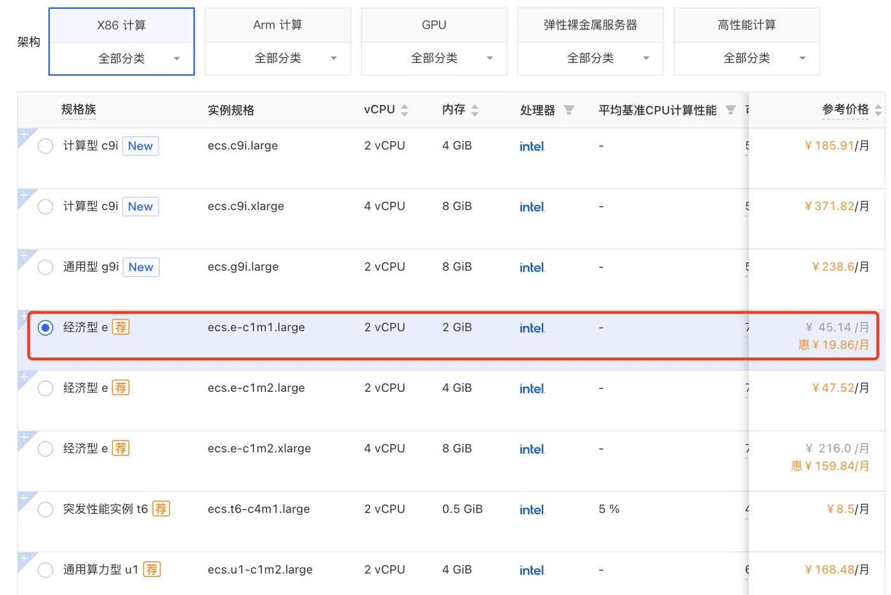Open 全部分类 dropdown under X86 计算
The width and height of the screenshot is (891, 595).
(122, 59)
